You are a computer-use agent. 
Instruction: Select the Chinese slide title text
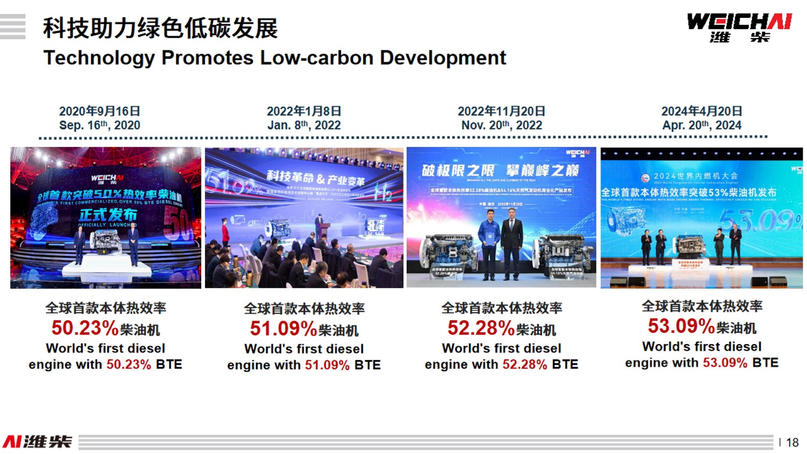pos(160,28)
